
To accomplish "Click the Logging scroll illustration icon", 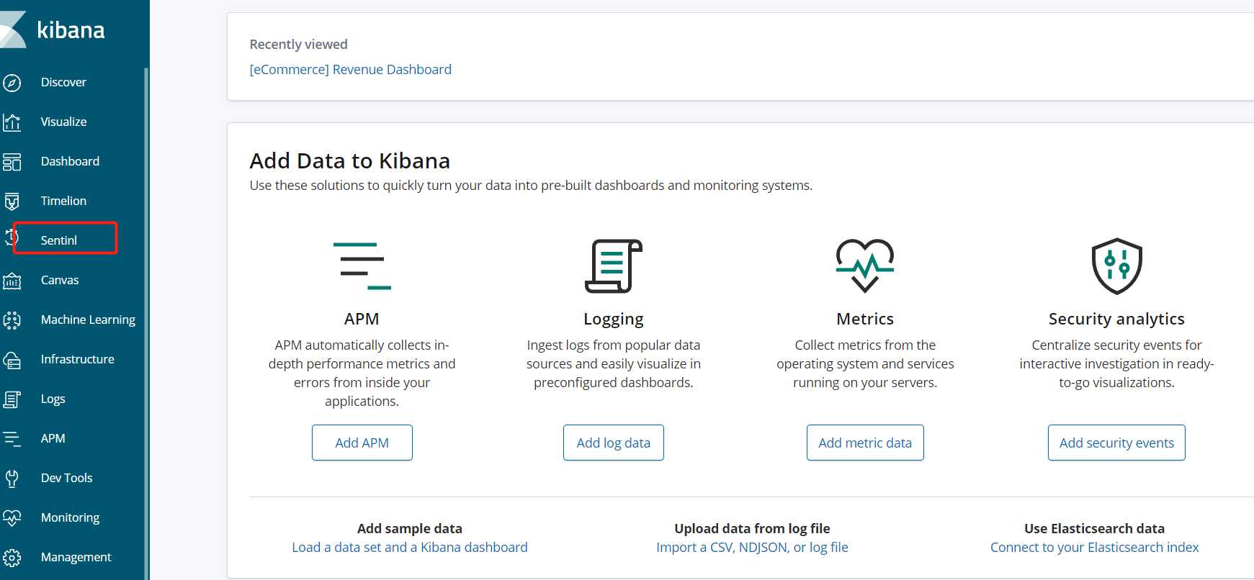I will (x=613, y=266).
